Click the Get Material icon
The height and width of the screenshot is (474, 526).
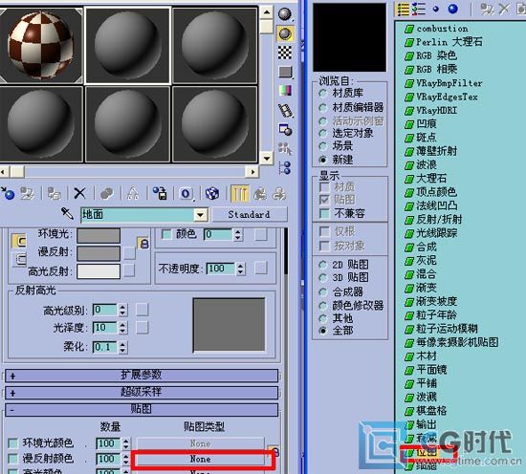tap(8, 193)
